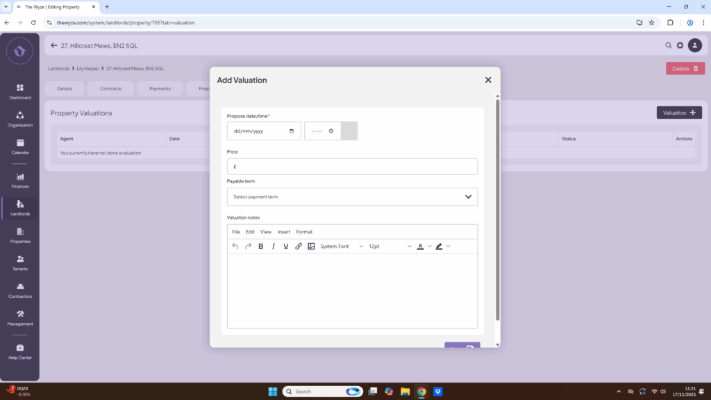The height and width of the screenshot is (400, 711).
Task: Open the 12pt font size dropdown
Action: (390, 247)
